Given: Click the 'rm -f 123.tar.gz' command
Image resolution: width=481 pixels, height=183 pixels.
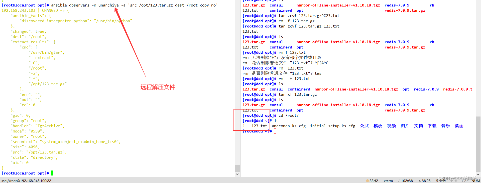Looking at the screenshot, I should [x=297, y=21].
